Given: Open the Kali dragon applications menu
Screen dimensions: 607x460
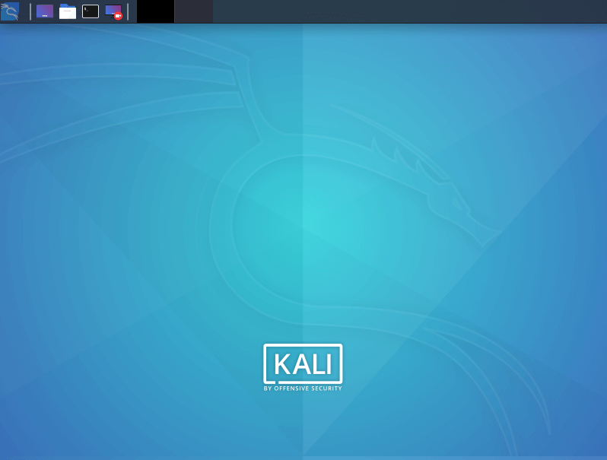Looking at the screenshot, I should coord(10,11).
